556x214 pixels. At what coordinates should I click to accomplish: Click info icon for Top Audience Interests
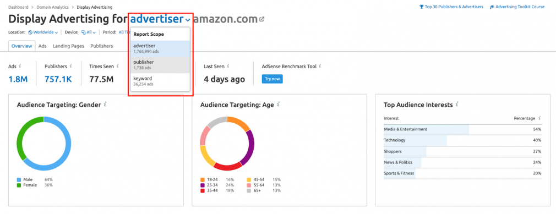(x=457, y=105)
